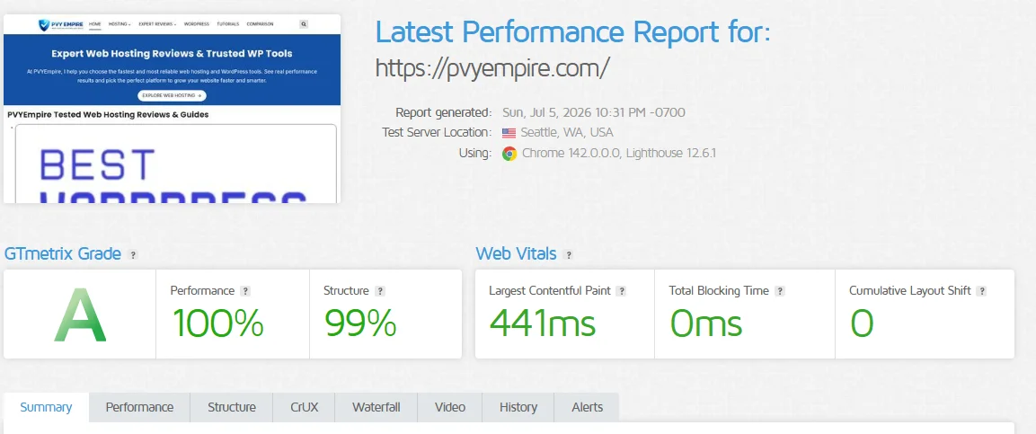Click Comparison in thumbnail navigation

click(260, 23)
